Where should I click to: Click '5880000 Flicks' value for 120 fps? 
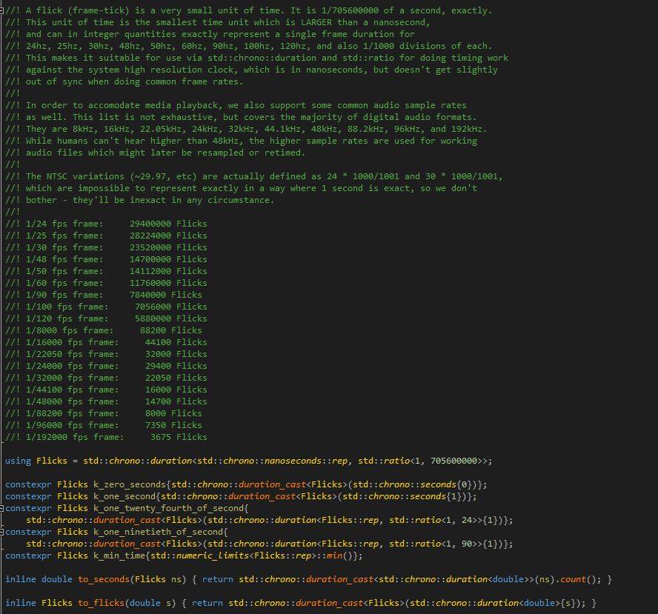tap(171, 318)
